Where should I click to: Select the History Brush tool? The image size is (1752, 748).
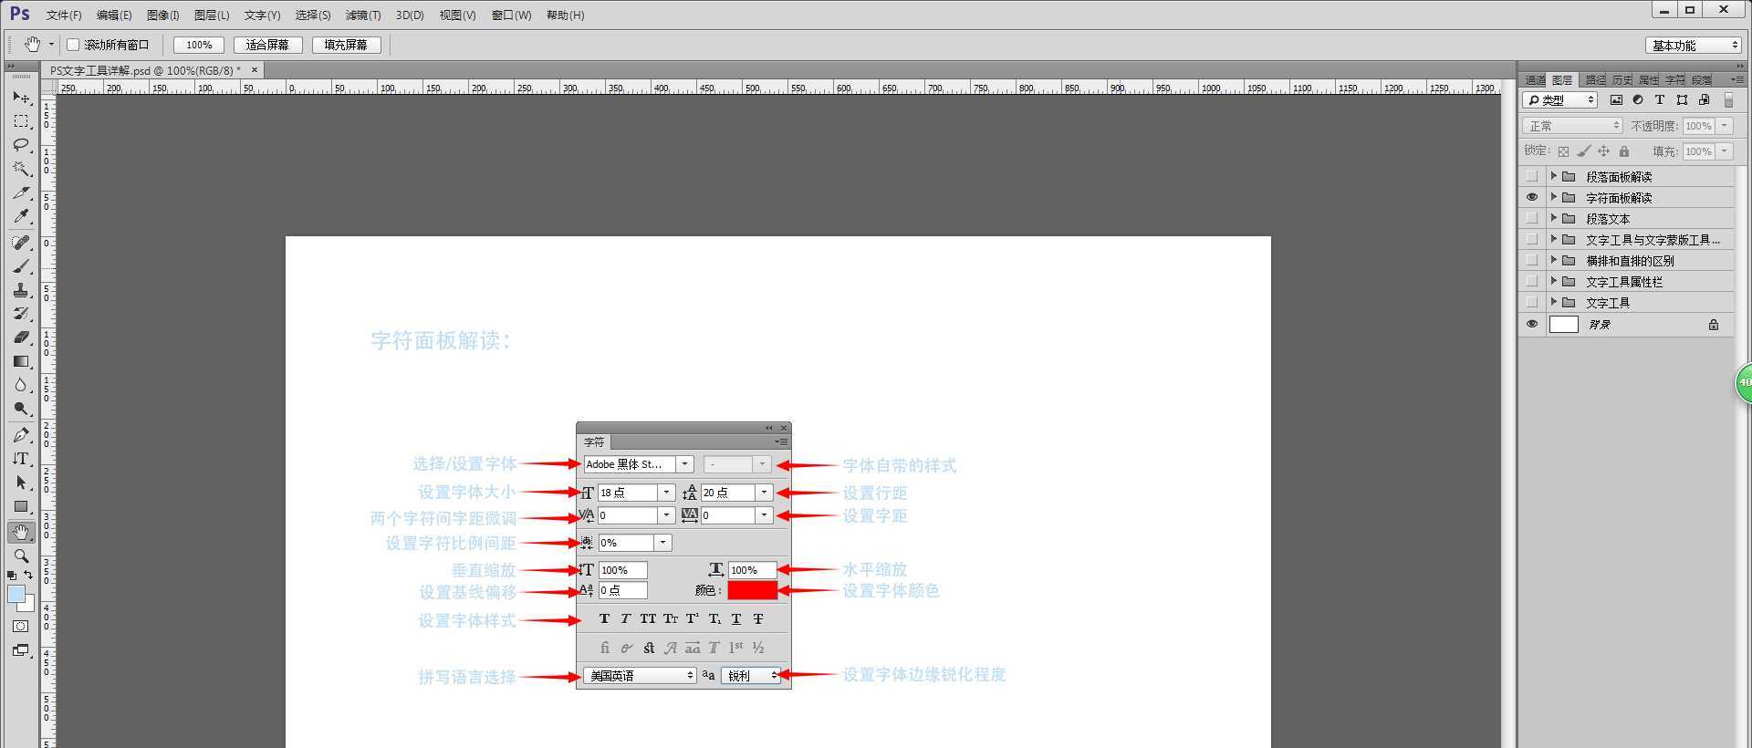[x=21, y=314]
